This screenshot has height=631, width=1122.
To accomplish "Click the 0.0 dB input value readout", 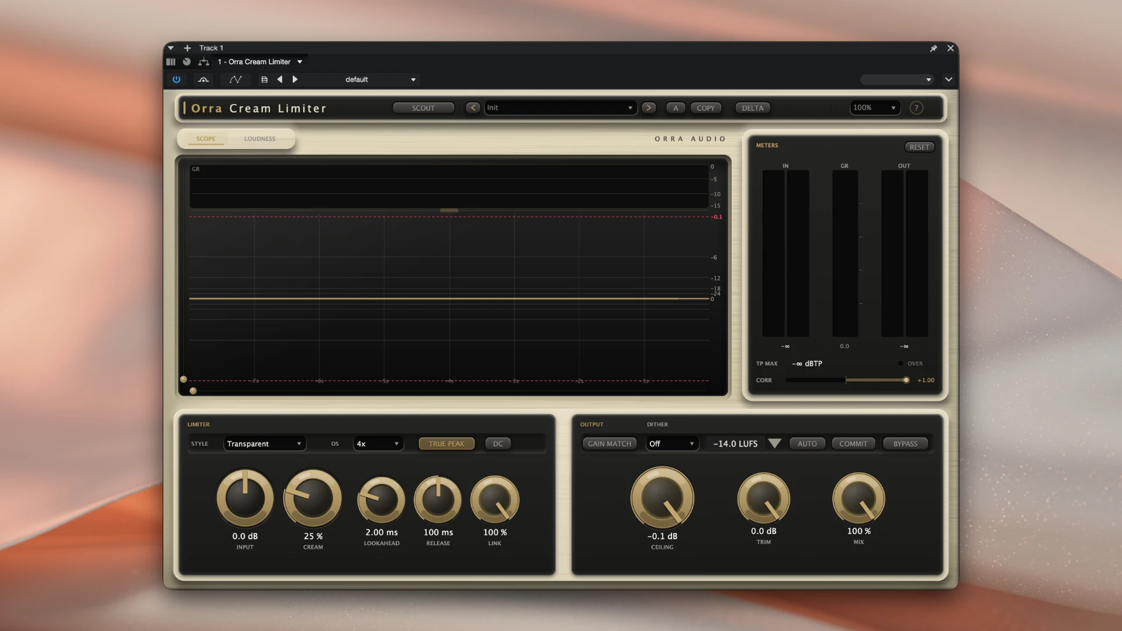I will tap(245, 536).
